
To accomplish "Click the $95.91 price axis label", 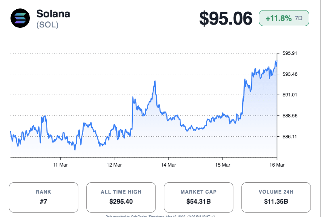I will click(x=289, y=53).
